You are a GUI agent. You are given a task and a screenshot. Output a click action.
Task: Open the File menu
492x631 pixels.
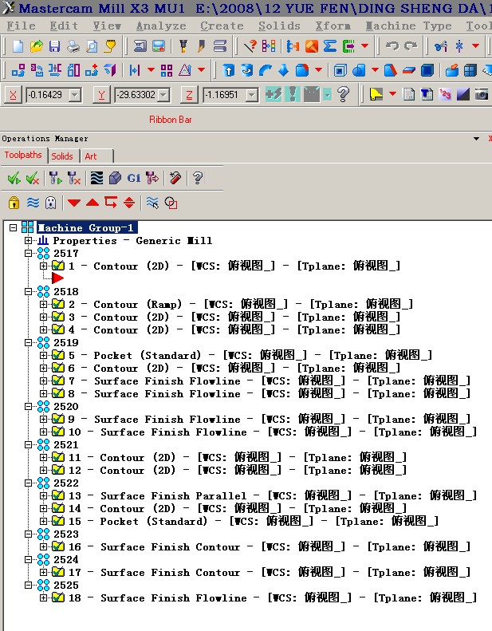pyautogui.click(x=21, y=26)
